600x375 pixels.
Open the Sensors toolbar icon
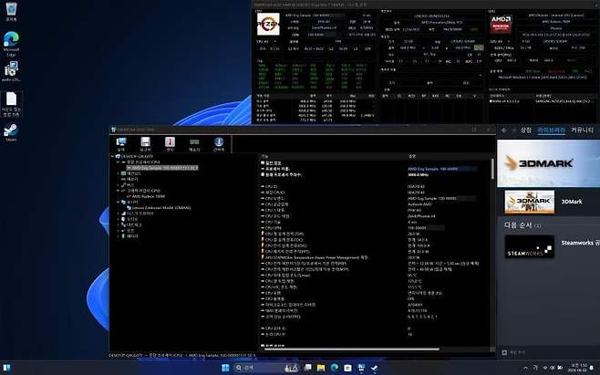169,142
